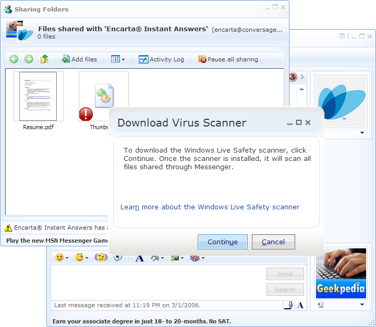Viewport: 376px width, 327px height.
Task: Expand chat toolbar with right chevron
Action: [302, 77]
